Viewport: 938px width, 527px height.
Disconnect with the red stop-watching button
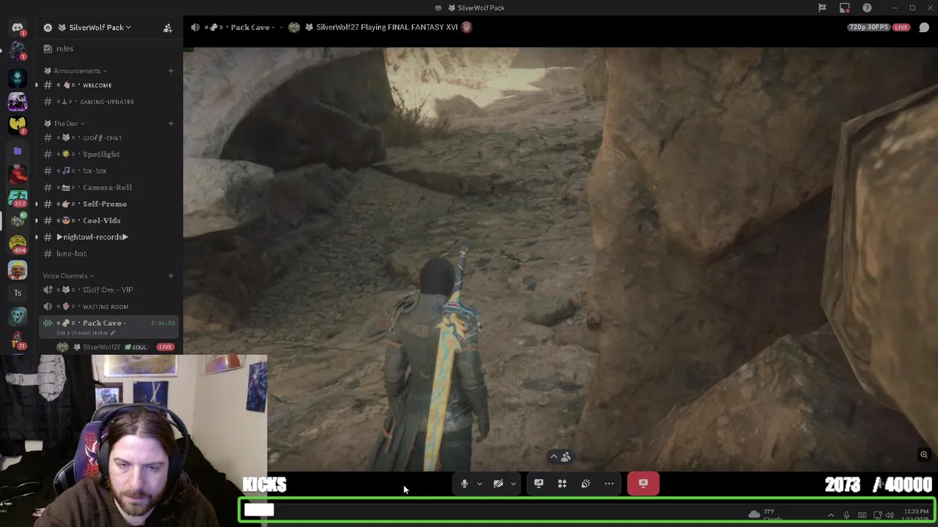[x=643, y=484]
